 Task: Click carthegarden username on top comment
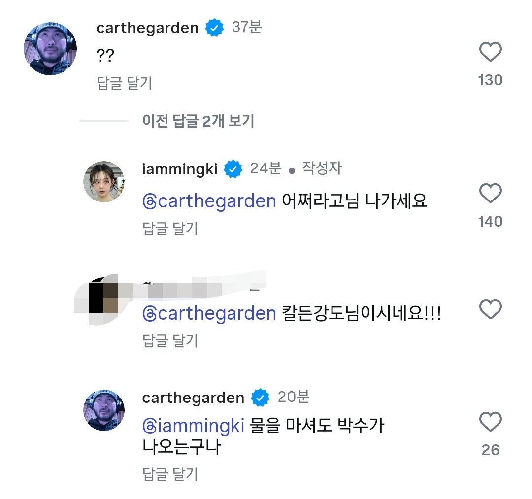coord(147,28)
